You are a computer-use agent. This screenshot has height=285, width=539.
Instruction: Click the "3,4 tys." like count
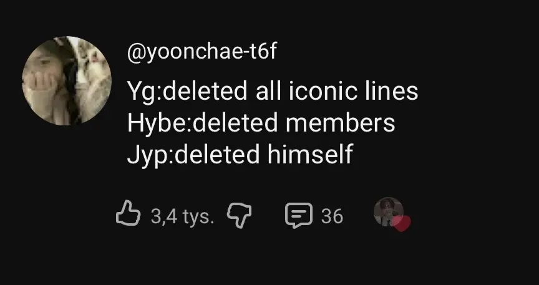point(183,216)
